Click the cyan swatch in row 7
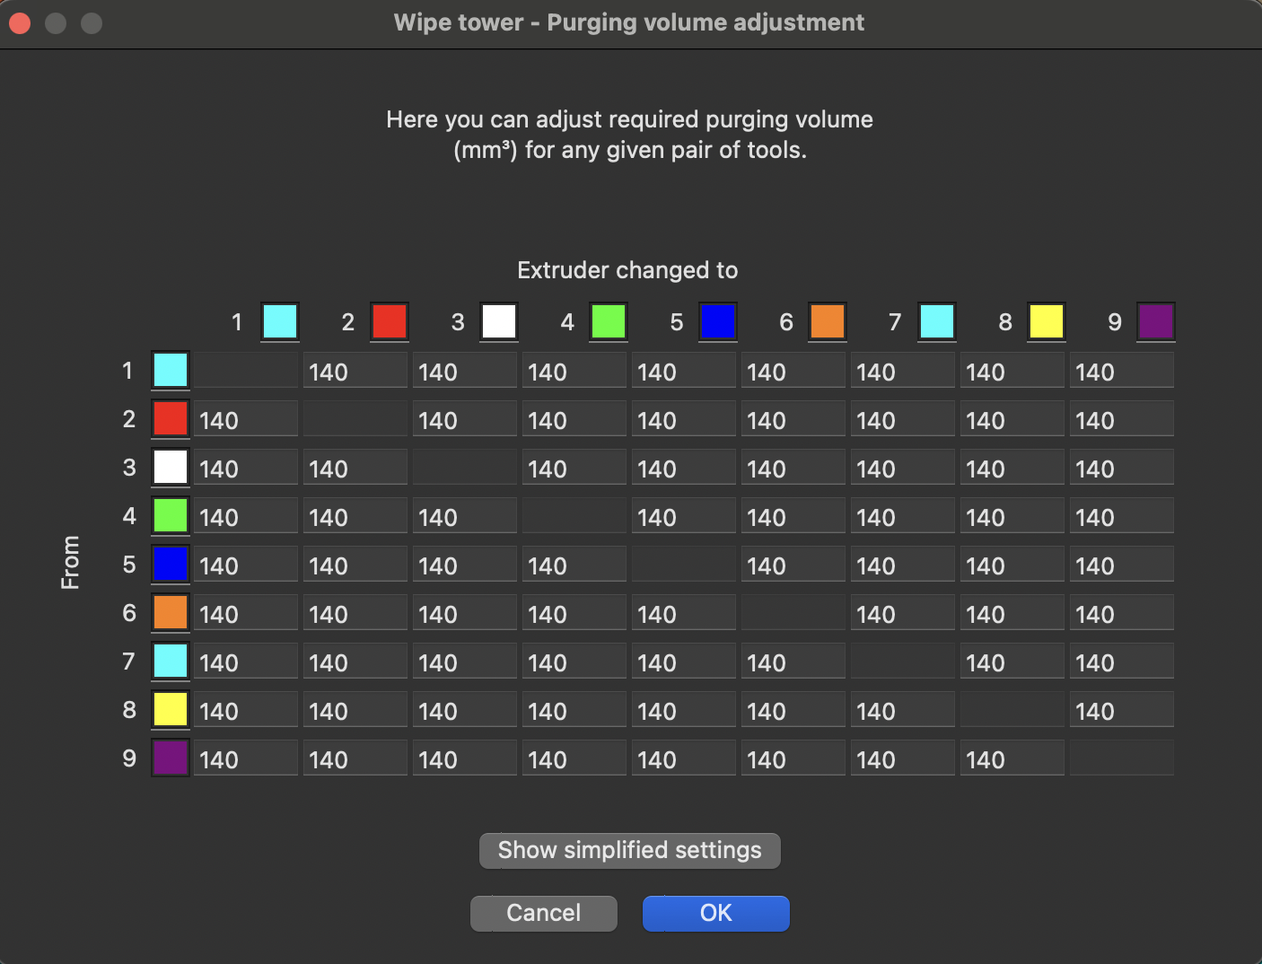The width and height of the screenshot is (1262, 964). [171, 661]
